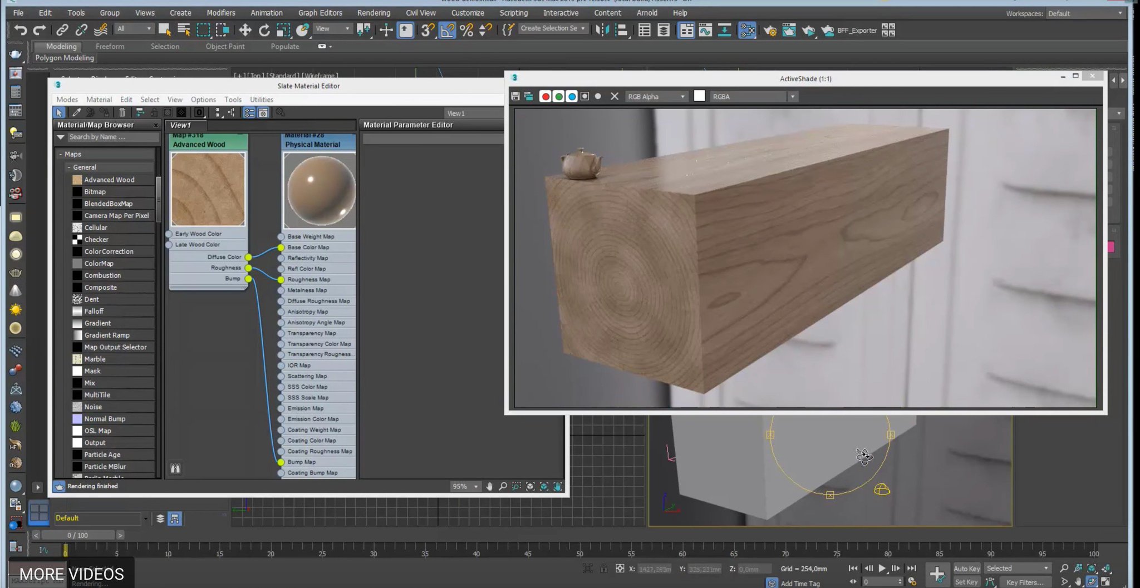This screenshot has height=588, width=1140.
Task: Click the time slider showing 0 / 100
Action: (78, 535)
